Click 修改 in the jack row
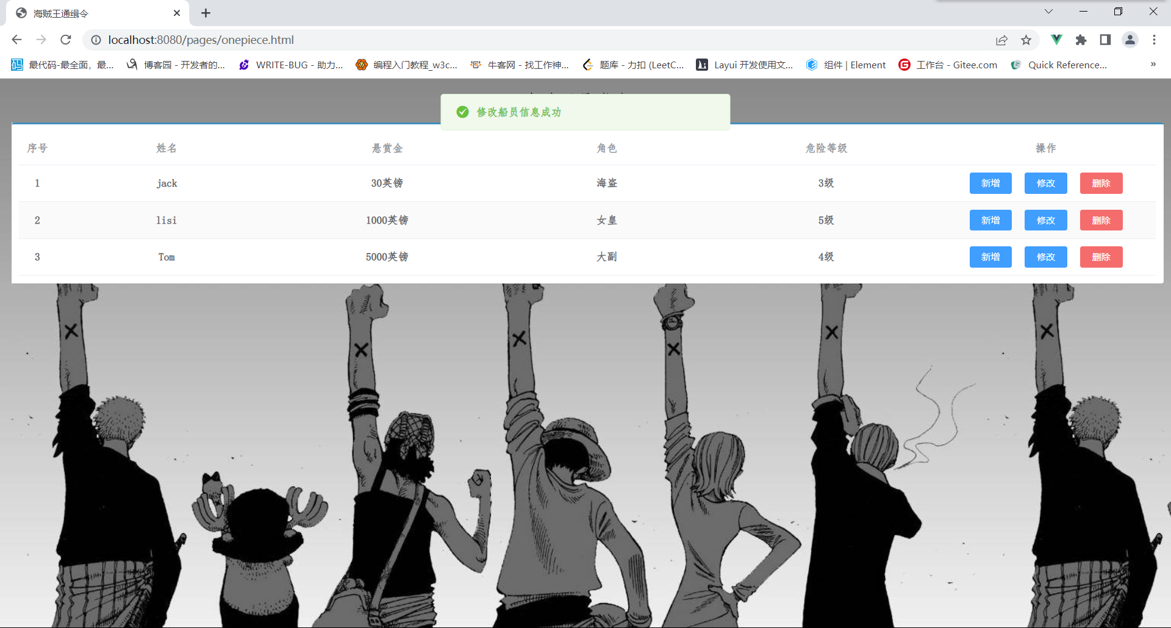The image size is (1171, 628). [x=1045, y=183]
